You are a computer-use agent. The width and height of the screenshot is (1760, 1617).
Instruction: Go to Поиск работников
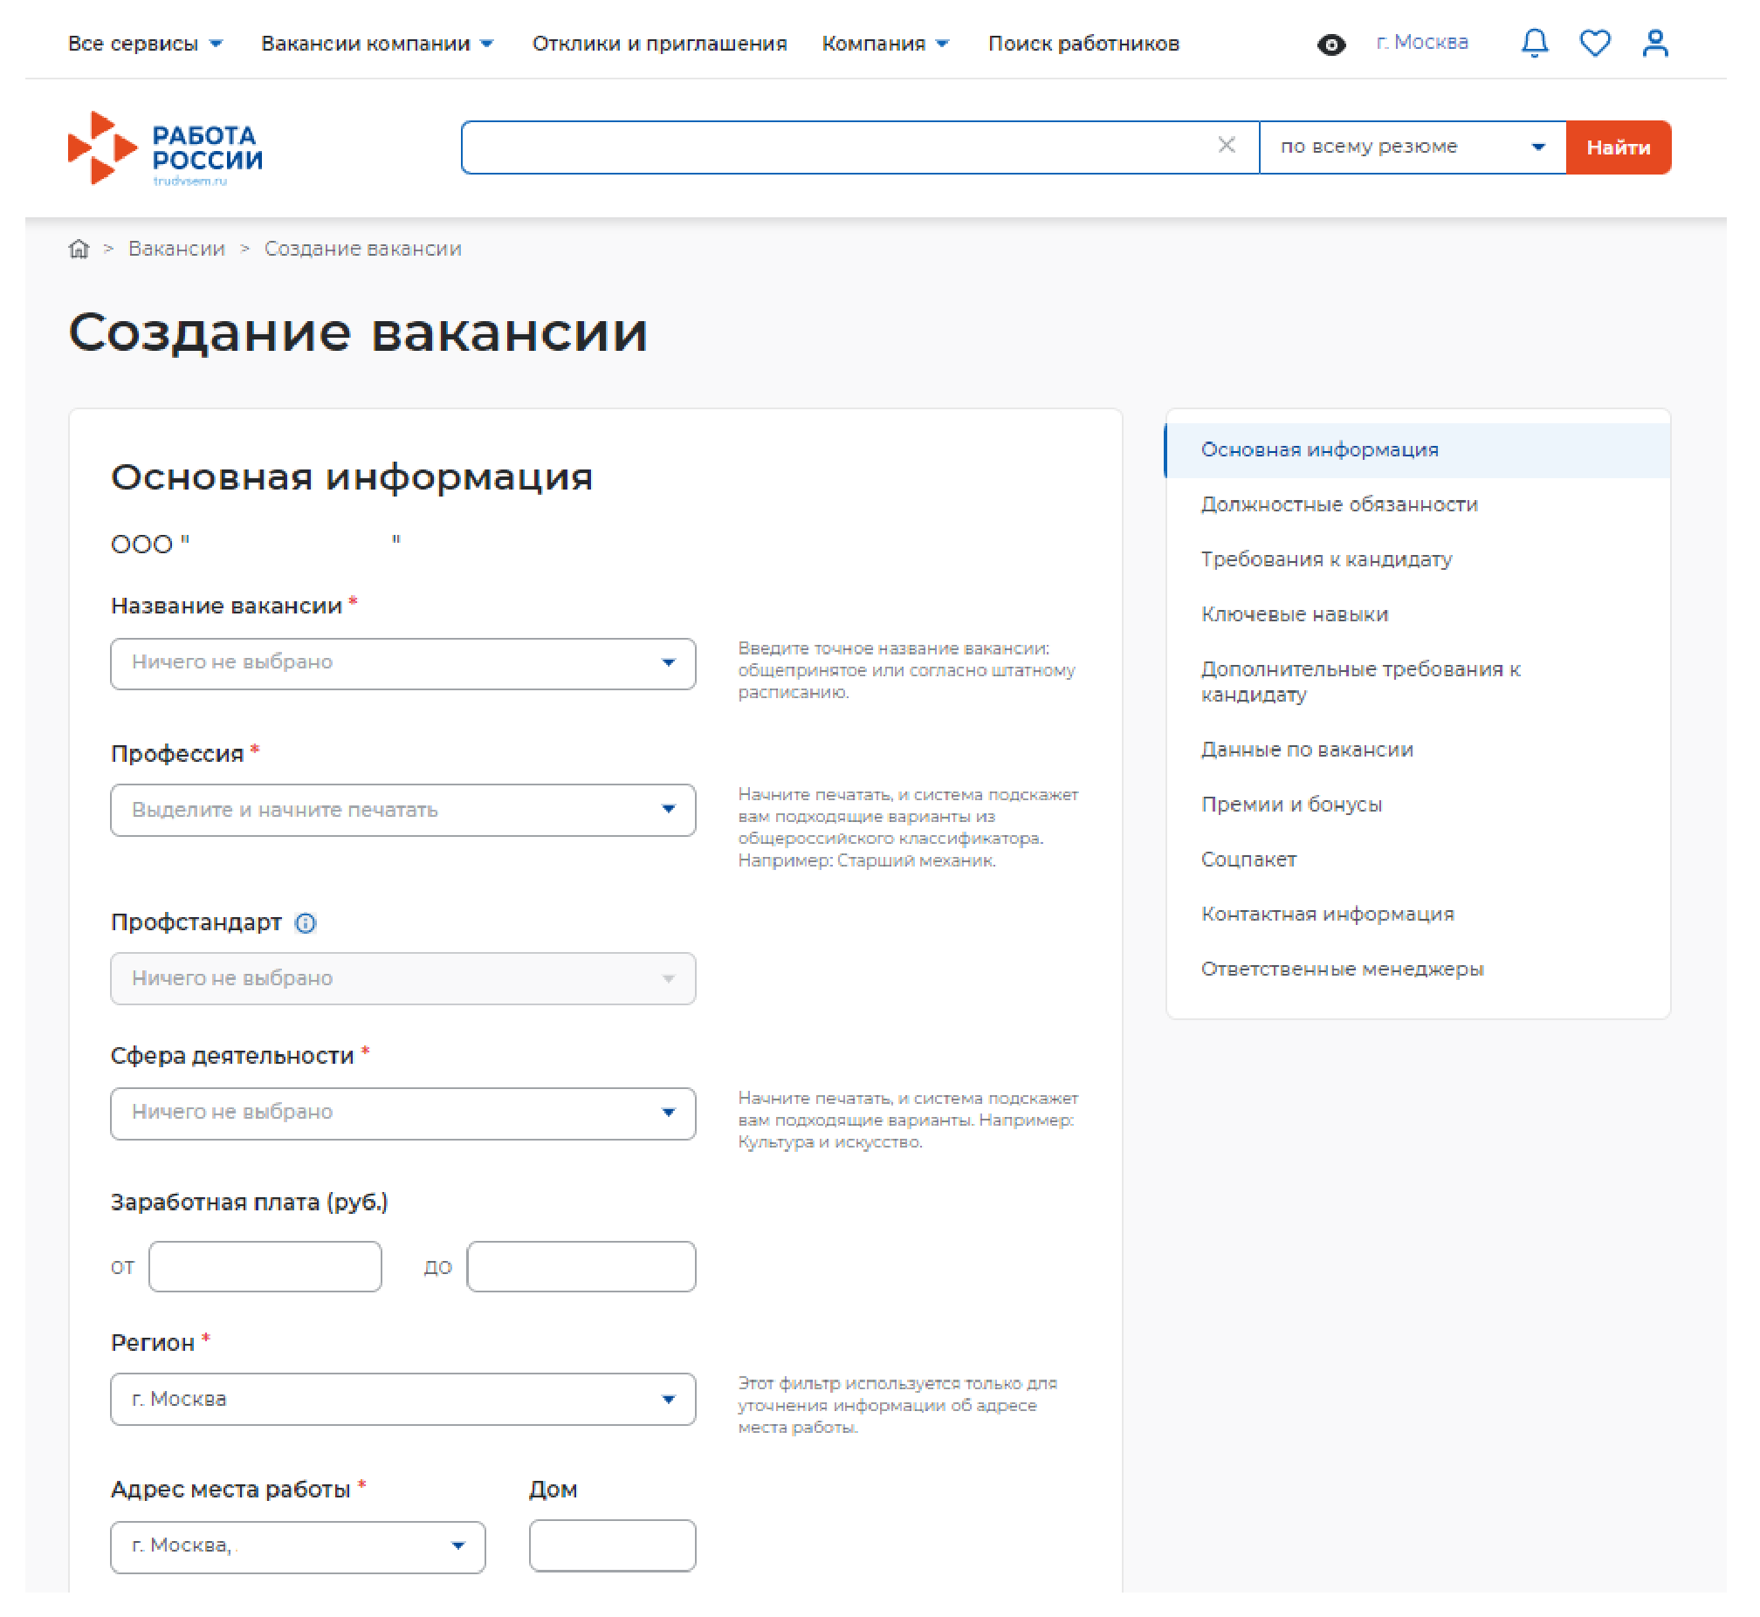click(x=1083, y=44)
